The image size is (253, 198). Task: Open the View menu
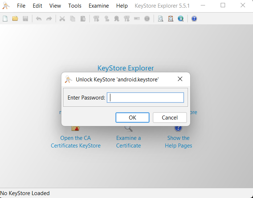pyautogui.click(x=55, y=6)
